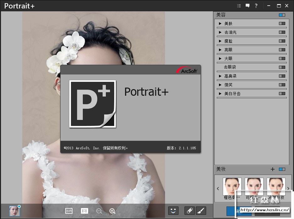Toggle the 美妆 master switch
The width and height of the screenshot is (294, 219).
point(282,169)
